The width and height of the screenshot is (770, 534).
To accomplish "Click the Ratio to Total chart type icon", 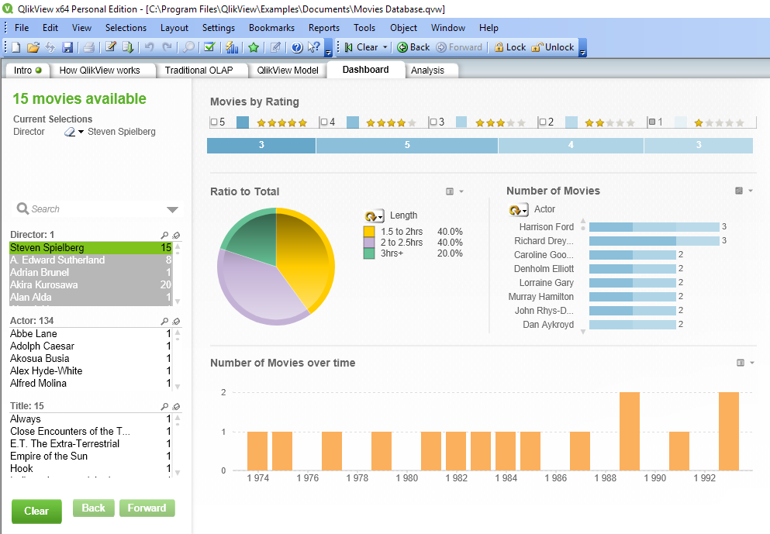I will tap(449, 191).
